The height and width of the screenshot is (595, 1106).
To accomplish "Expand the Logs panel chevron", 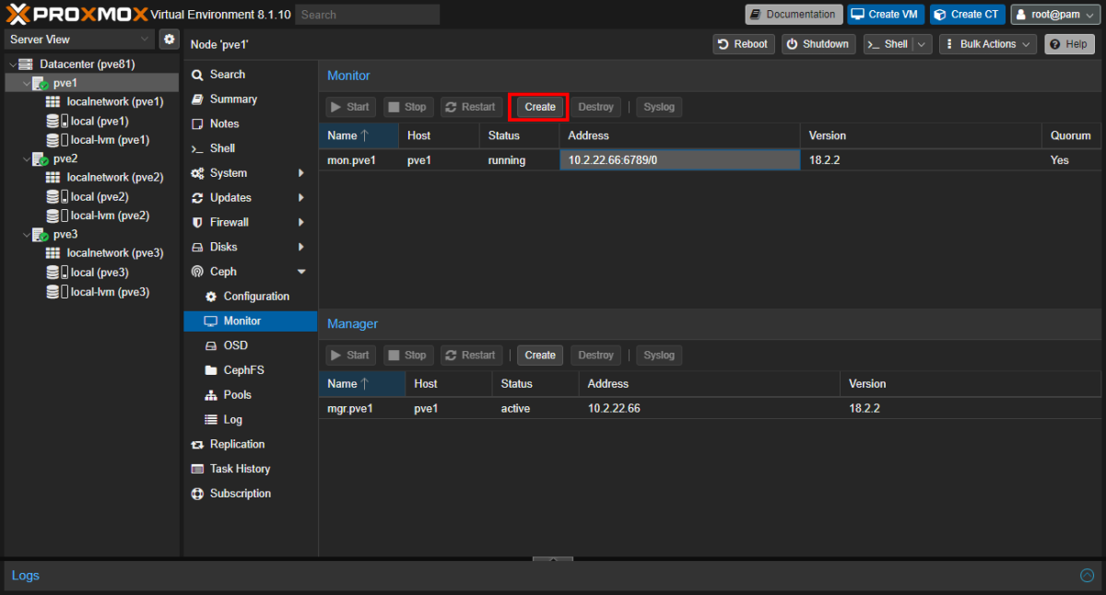I will point(1087,576).
